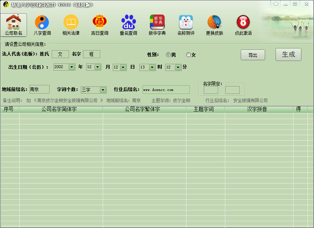314x228 pixels.
Task: Click the 生成 generate button
Action: pyautogui.click(x=288, y=55)
